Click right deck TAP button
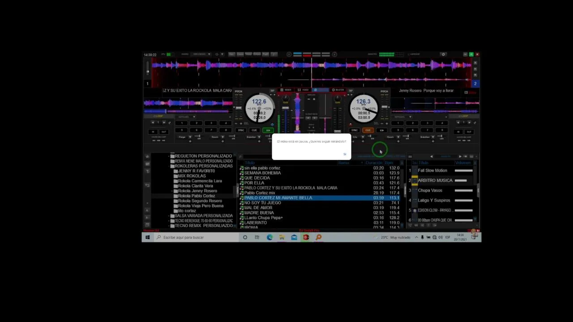This screenshot has height=322, width=573. pyautogui.click(x=351, y=90)
